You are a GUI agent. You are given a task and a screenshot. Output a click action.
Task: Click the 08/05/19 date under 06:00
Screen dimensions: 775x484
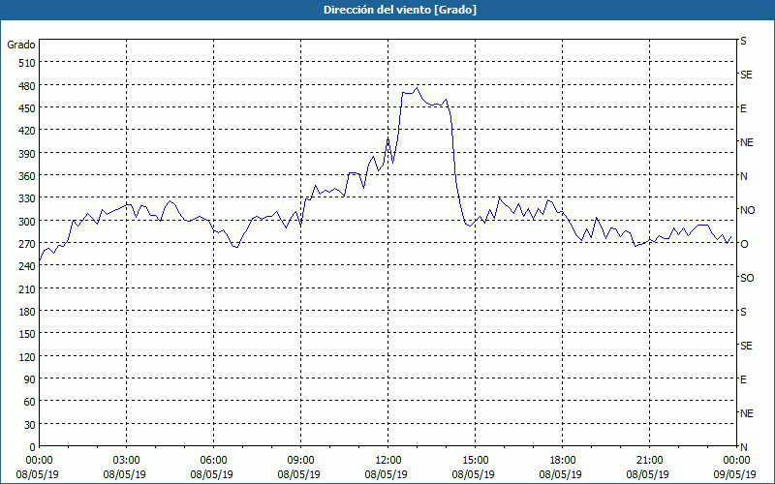point(211,474)
